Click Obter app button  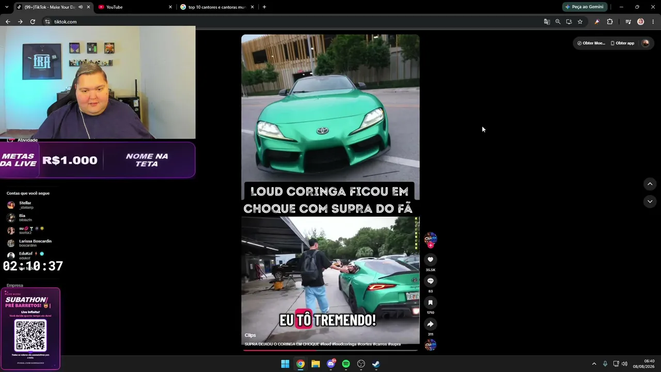622,43
